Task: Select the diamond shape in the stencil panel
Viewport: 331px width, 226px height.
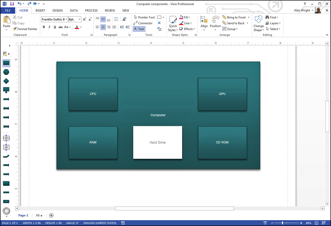Action: click(6, 81)
